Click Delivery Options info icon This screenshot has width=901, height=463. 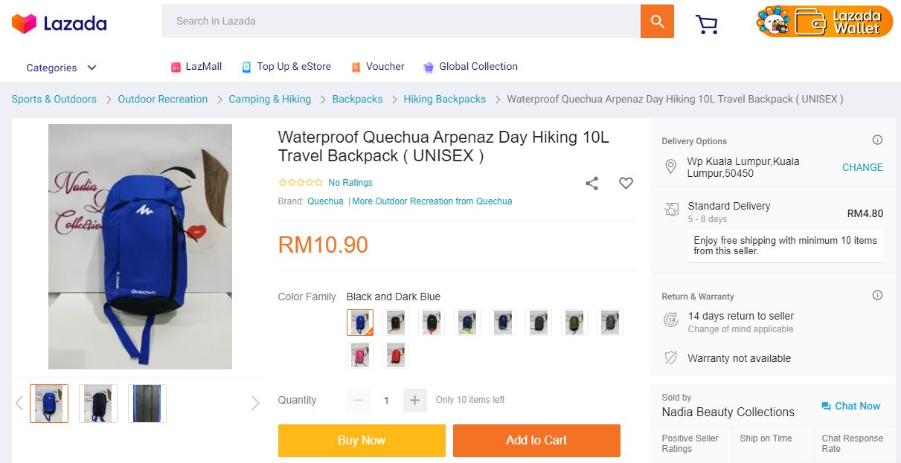(877, 140)
